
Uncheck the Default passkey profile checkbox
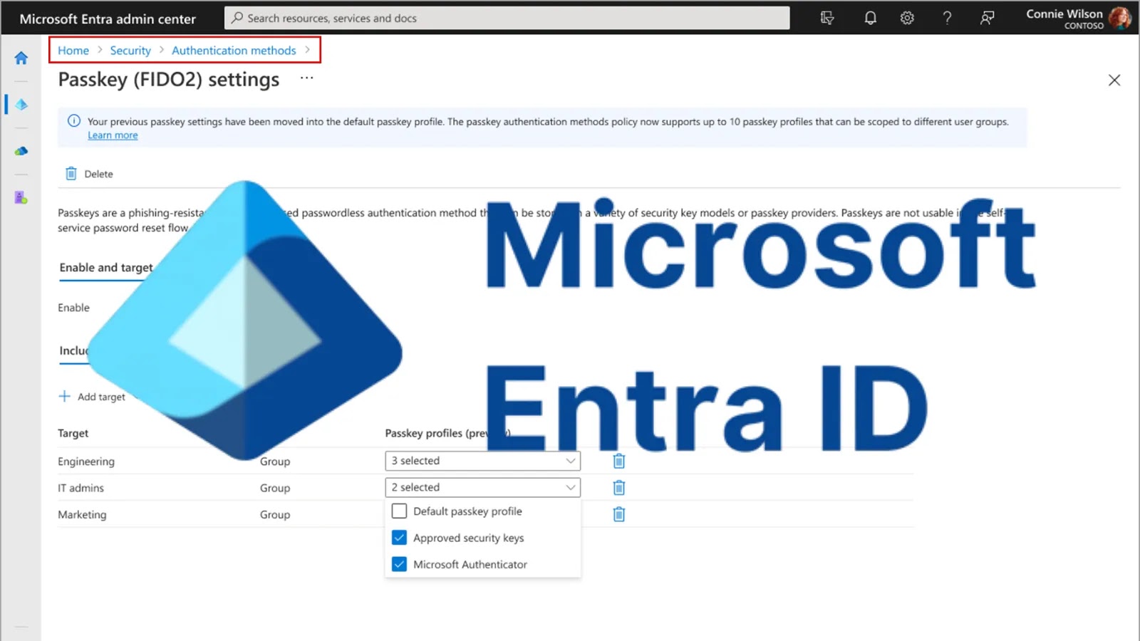click(x=400, y=511)
